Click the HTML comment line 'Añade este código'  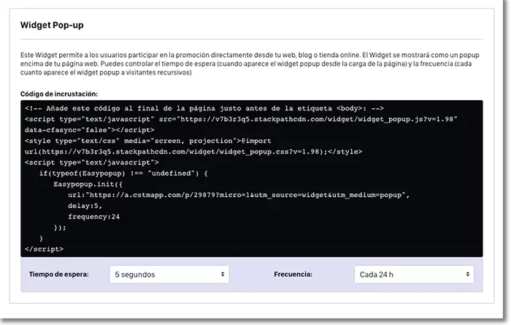tap(204, 108)
